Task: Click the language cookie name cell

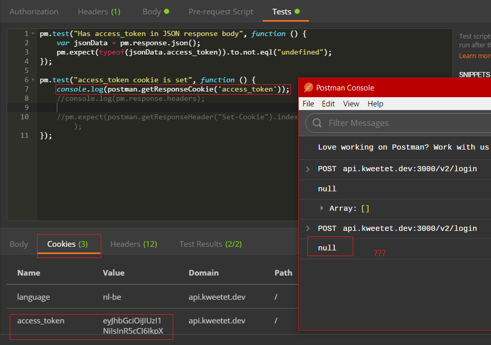Action: click(33, 297)
